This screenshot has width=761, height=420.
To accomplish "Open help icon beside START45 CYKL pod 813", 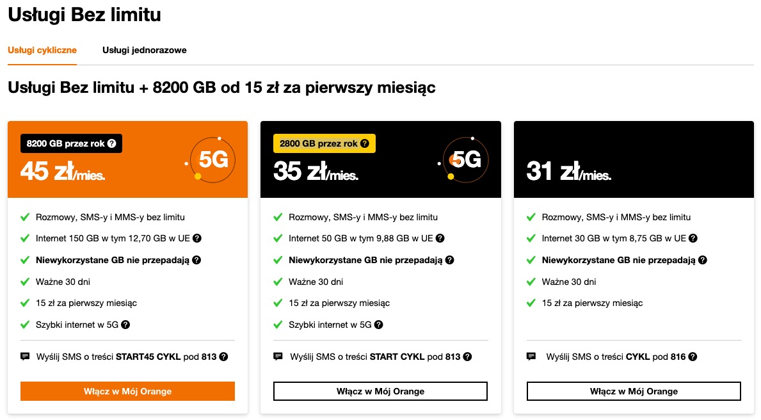I will 223,357.
